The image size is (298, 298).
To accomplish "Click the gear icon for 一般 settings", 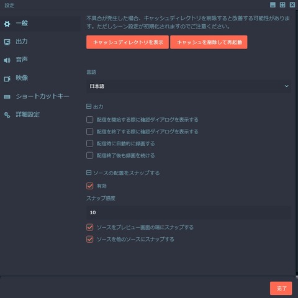I will click(x=7, y=24).
